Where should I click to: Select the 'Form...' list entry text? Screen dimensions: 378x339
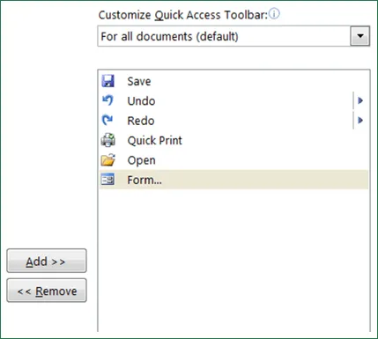point(145,180)
